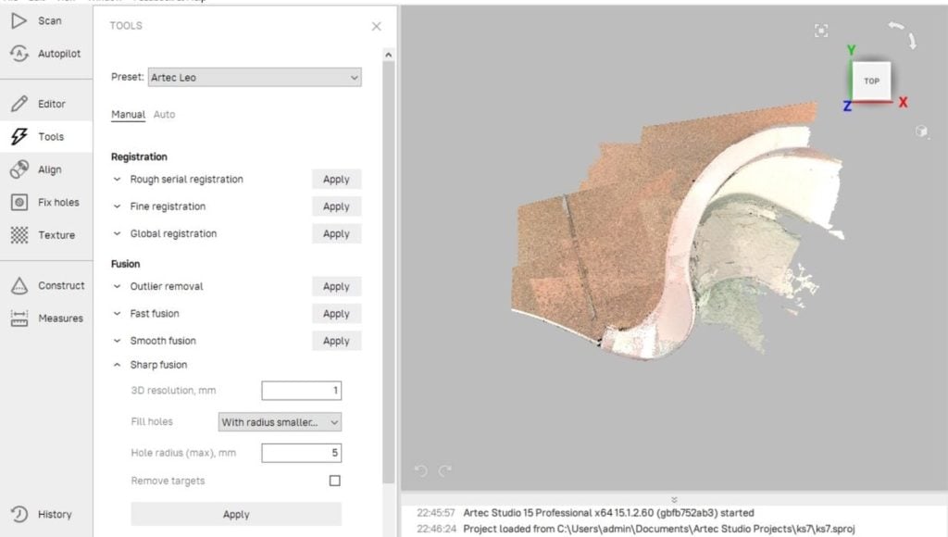Open the Construct panel
This screenshot has width=948, height=537.
point(46,285)
